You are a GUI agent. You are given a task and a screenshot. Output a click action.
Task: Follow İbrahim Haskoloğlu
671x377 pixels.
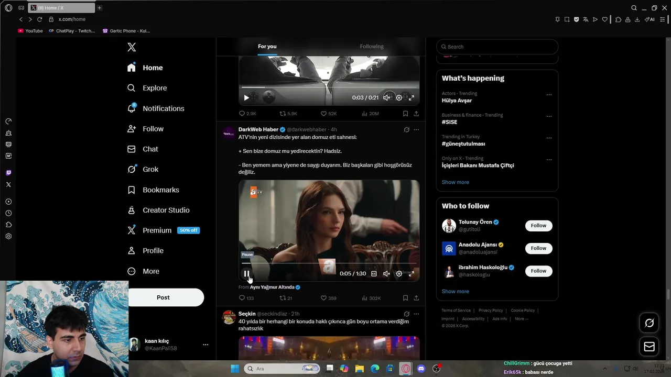[x=538, y=271]
